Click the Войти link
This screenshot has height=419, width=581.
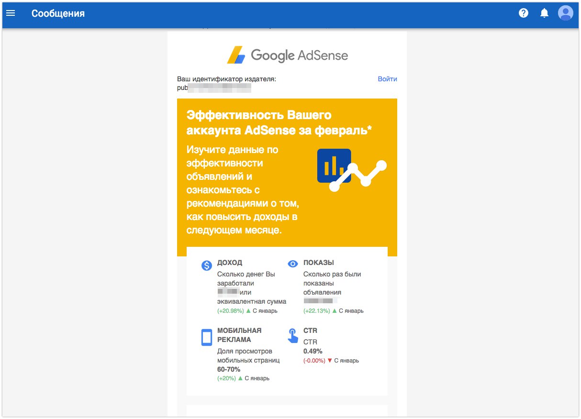[387, 79]
